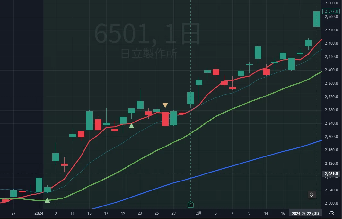Screen dimensions: 342x219
Task: Click the 2,000.0 price axis label
Action: coord(331,203)
